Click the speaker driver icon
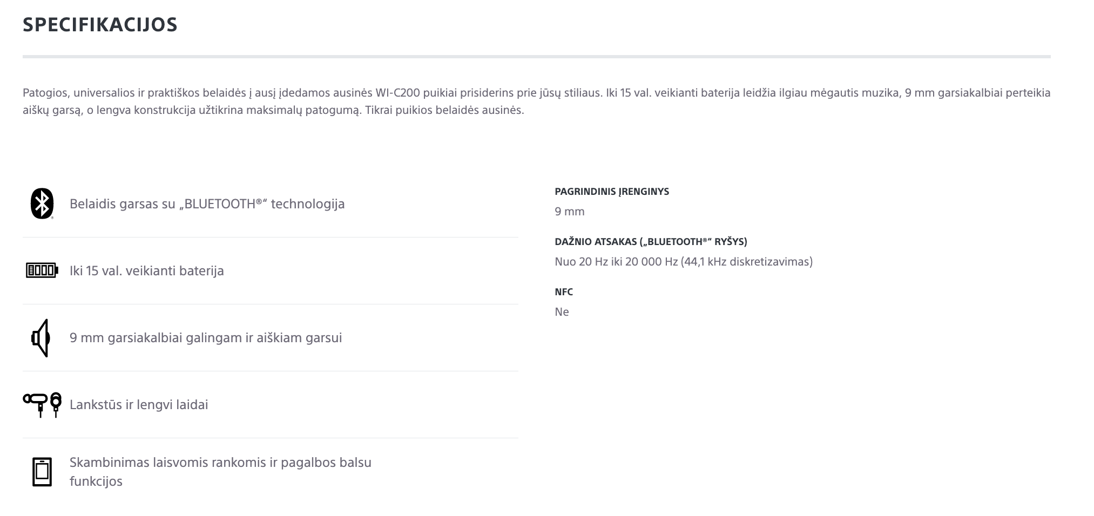The width and height of the screenshot is (1094, 516). click(41, 338)
